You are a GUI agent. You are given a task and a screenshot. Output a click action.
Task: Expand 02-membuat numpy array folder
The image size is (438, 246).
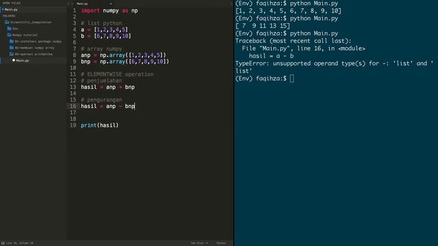coord(35,48)
